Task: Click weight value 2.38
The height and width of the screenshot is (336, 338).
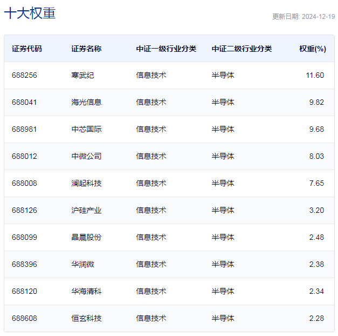Action: point(316,264)
